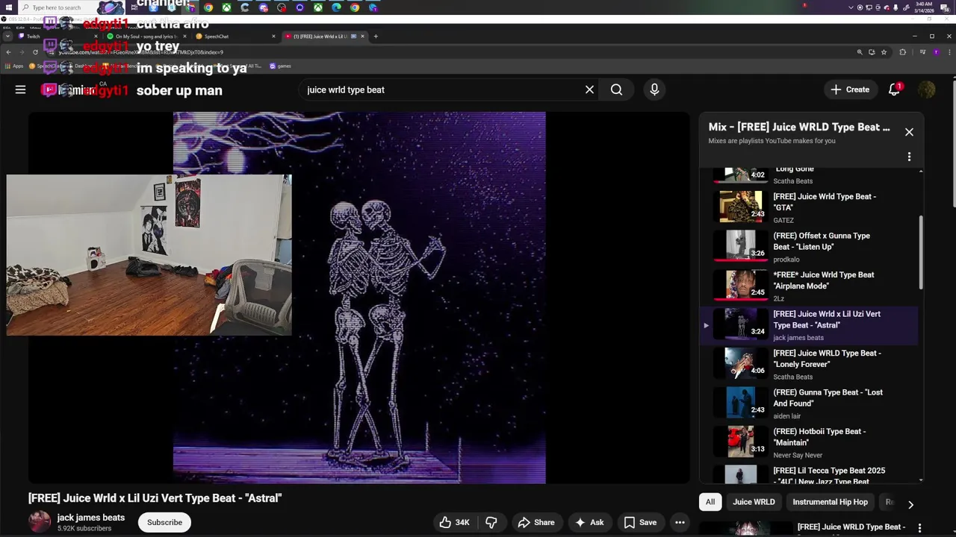Click the Ask button
This screenshot has height=537, width=956.
click(589, 522)
